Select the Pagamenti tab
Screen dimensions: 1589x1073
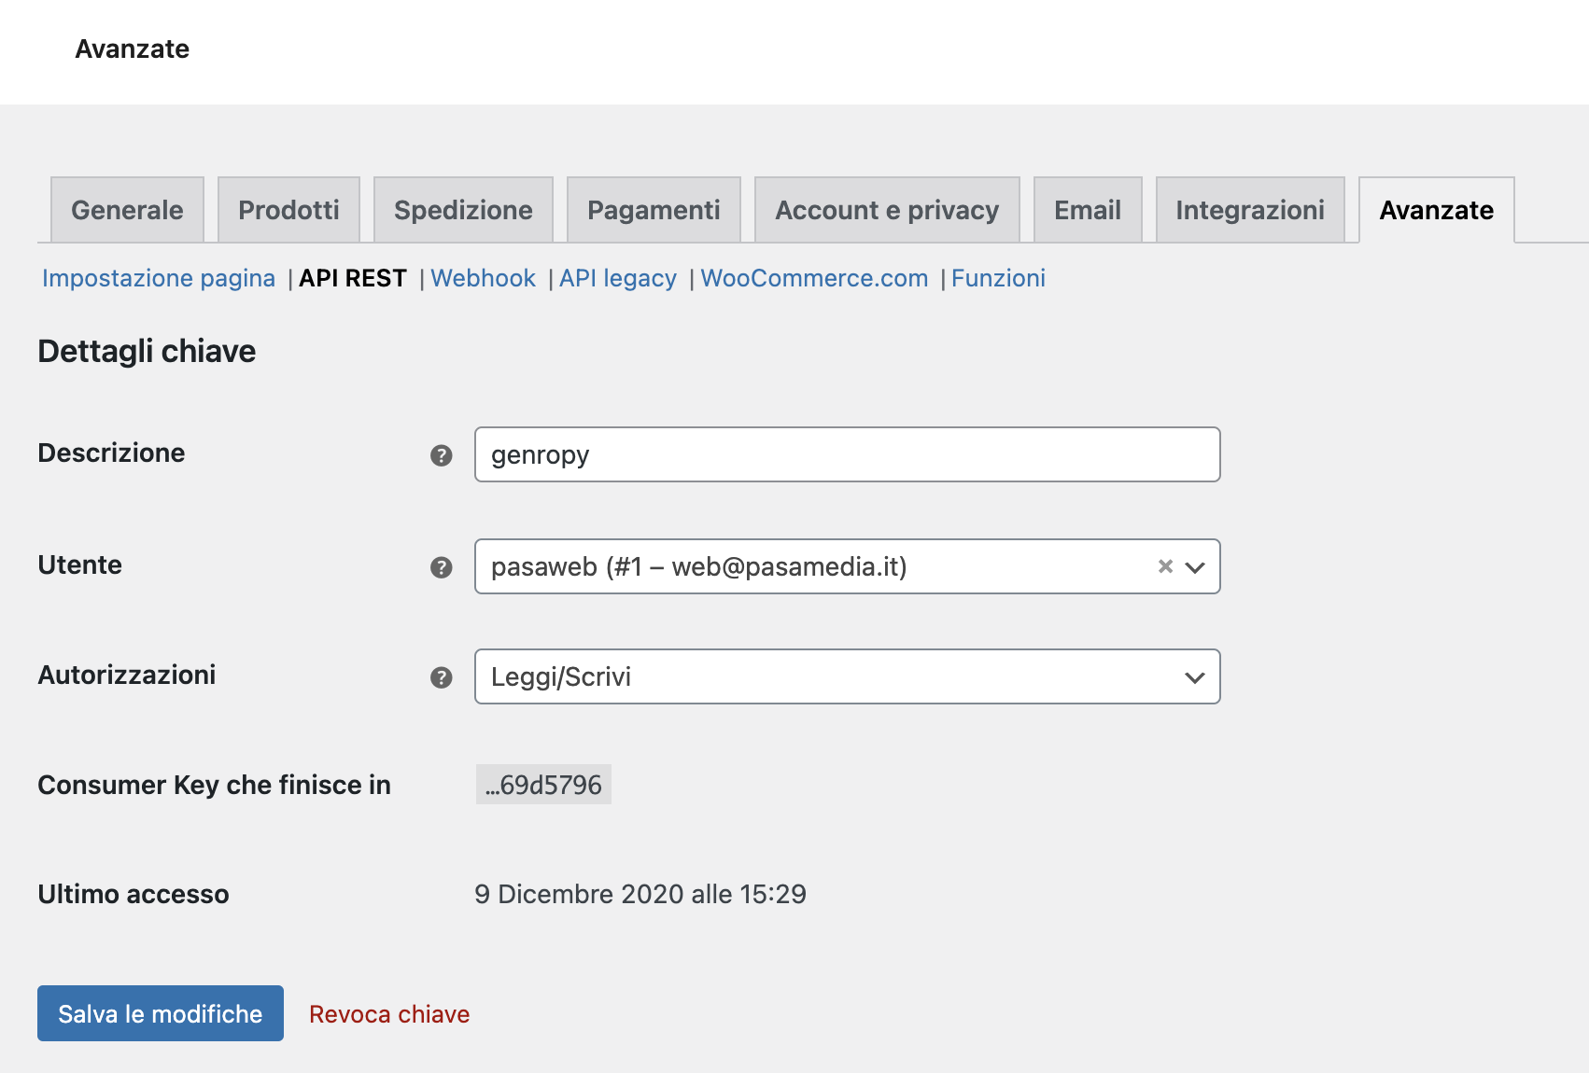[x=654, y=210]
